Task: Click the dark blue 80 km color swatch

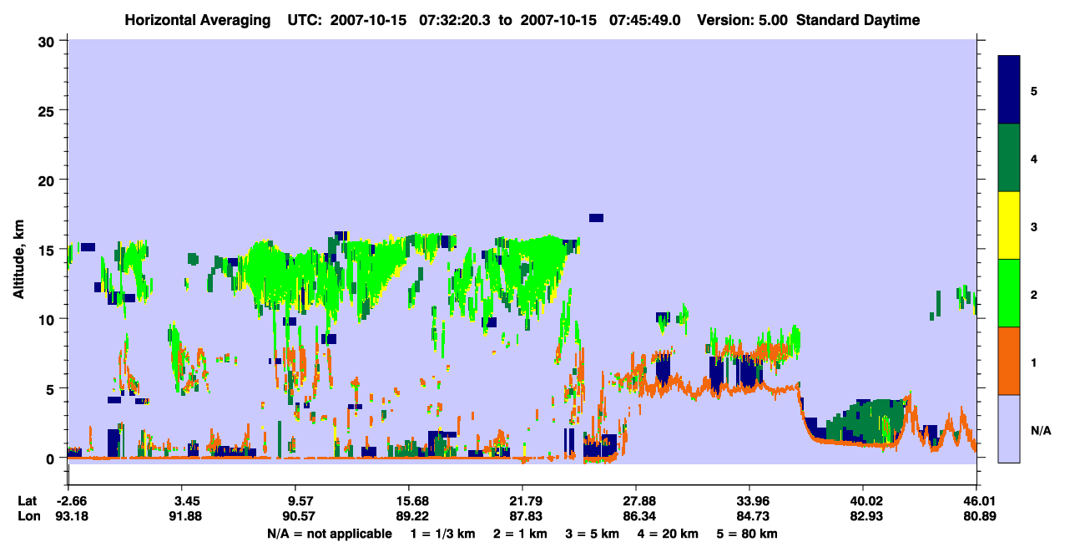Action: 1009,90
